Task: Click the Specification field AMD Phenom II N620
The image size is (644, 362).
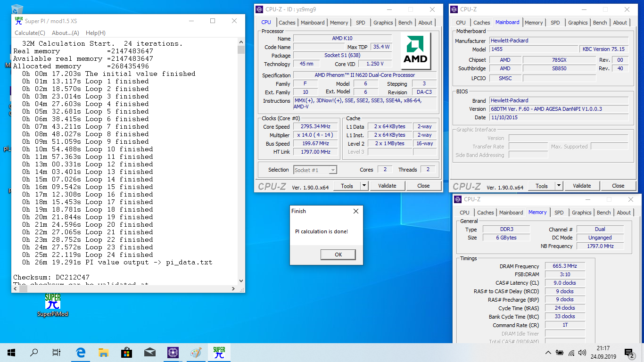Action: [x=365, y=75]
